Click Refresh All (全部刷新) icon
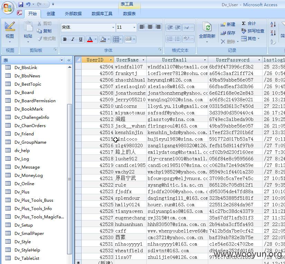The height and width of the screenshot is (264, 285). 207,27
